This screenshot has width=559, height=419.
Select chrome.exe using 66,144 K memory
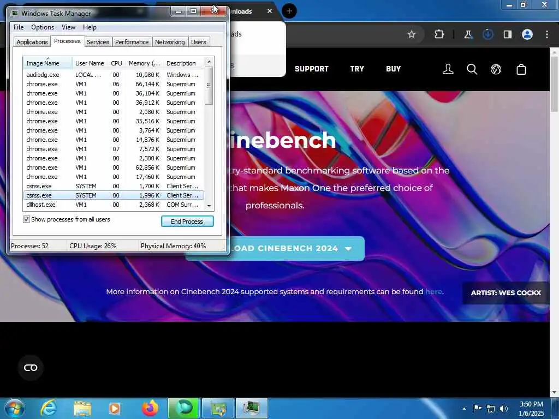[x=114, y=84]
